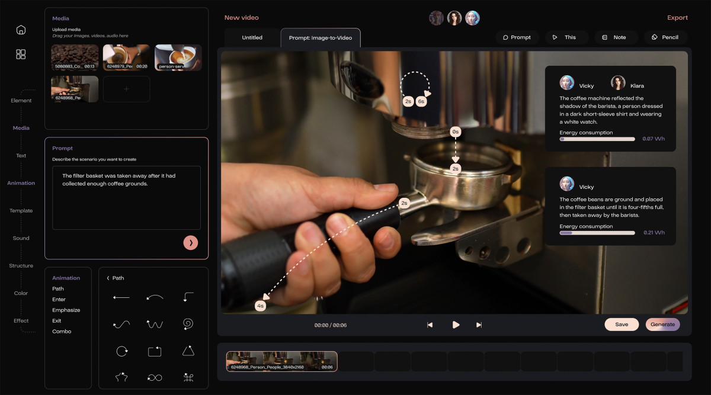
Task: Open the Enter animation category
Action: pyautogui.click(x=59, y=300)
